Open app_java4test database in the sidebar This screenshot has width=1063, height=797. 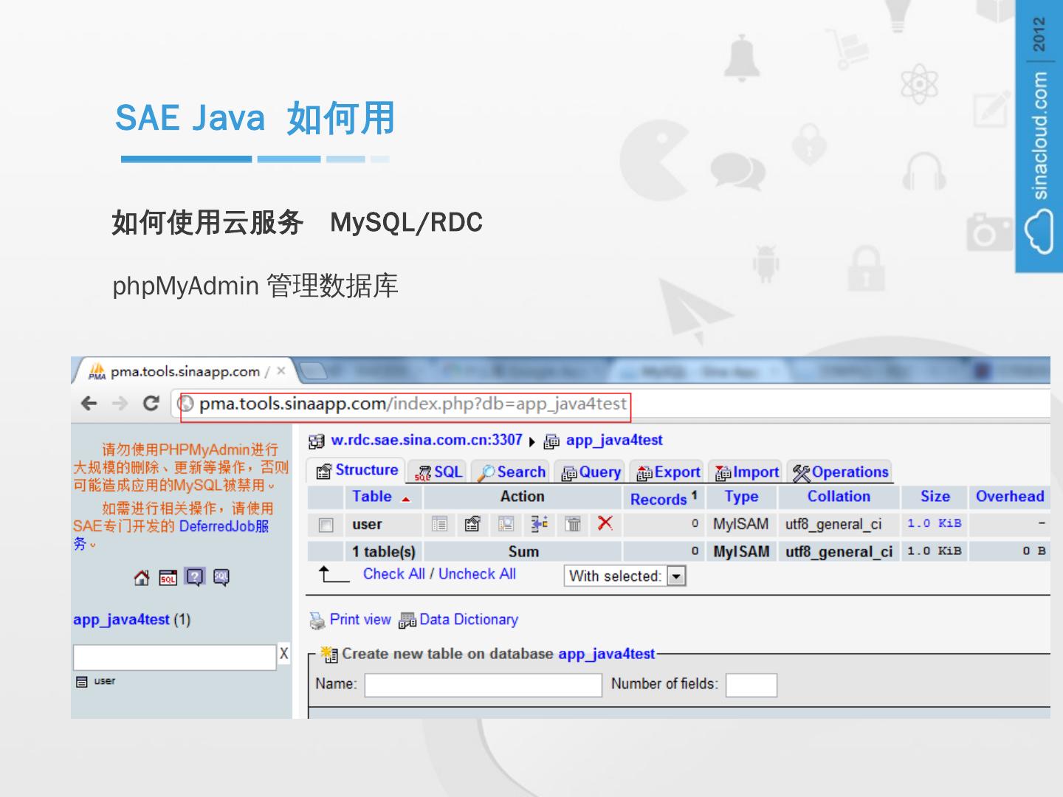[x=121, y=620]
